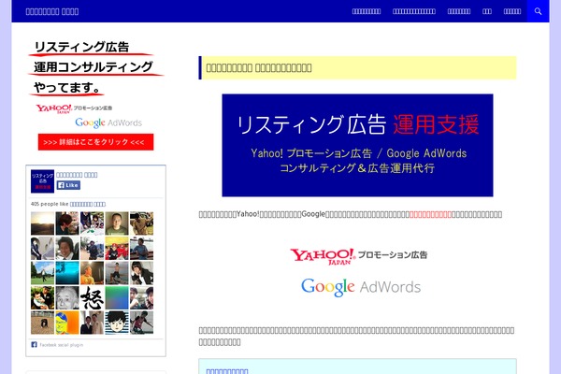Image resolution: width=561 pixels, height=374 pixels.
Task: Click the blurred blue-green gradient avatar
Action: [x=117, y=297]
